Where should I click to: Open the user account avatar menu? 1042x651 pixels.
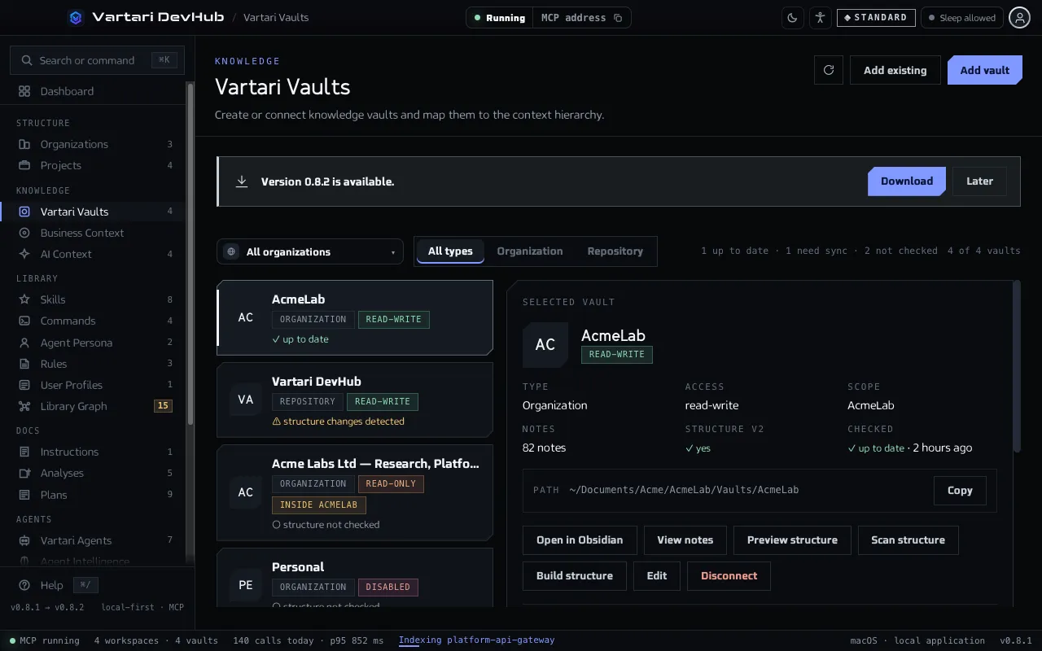click(1019, 18)
